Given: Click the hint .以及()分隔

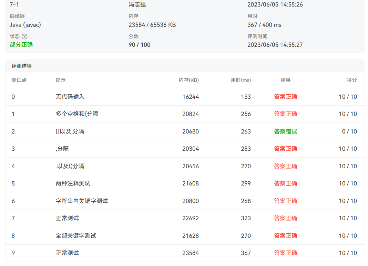Looking at the screenshot, I should tap(70, 166).
